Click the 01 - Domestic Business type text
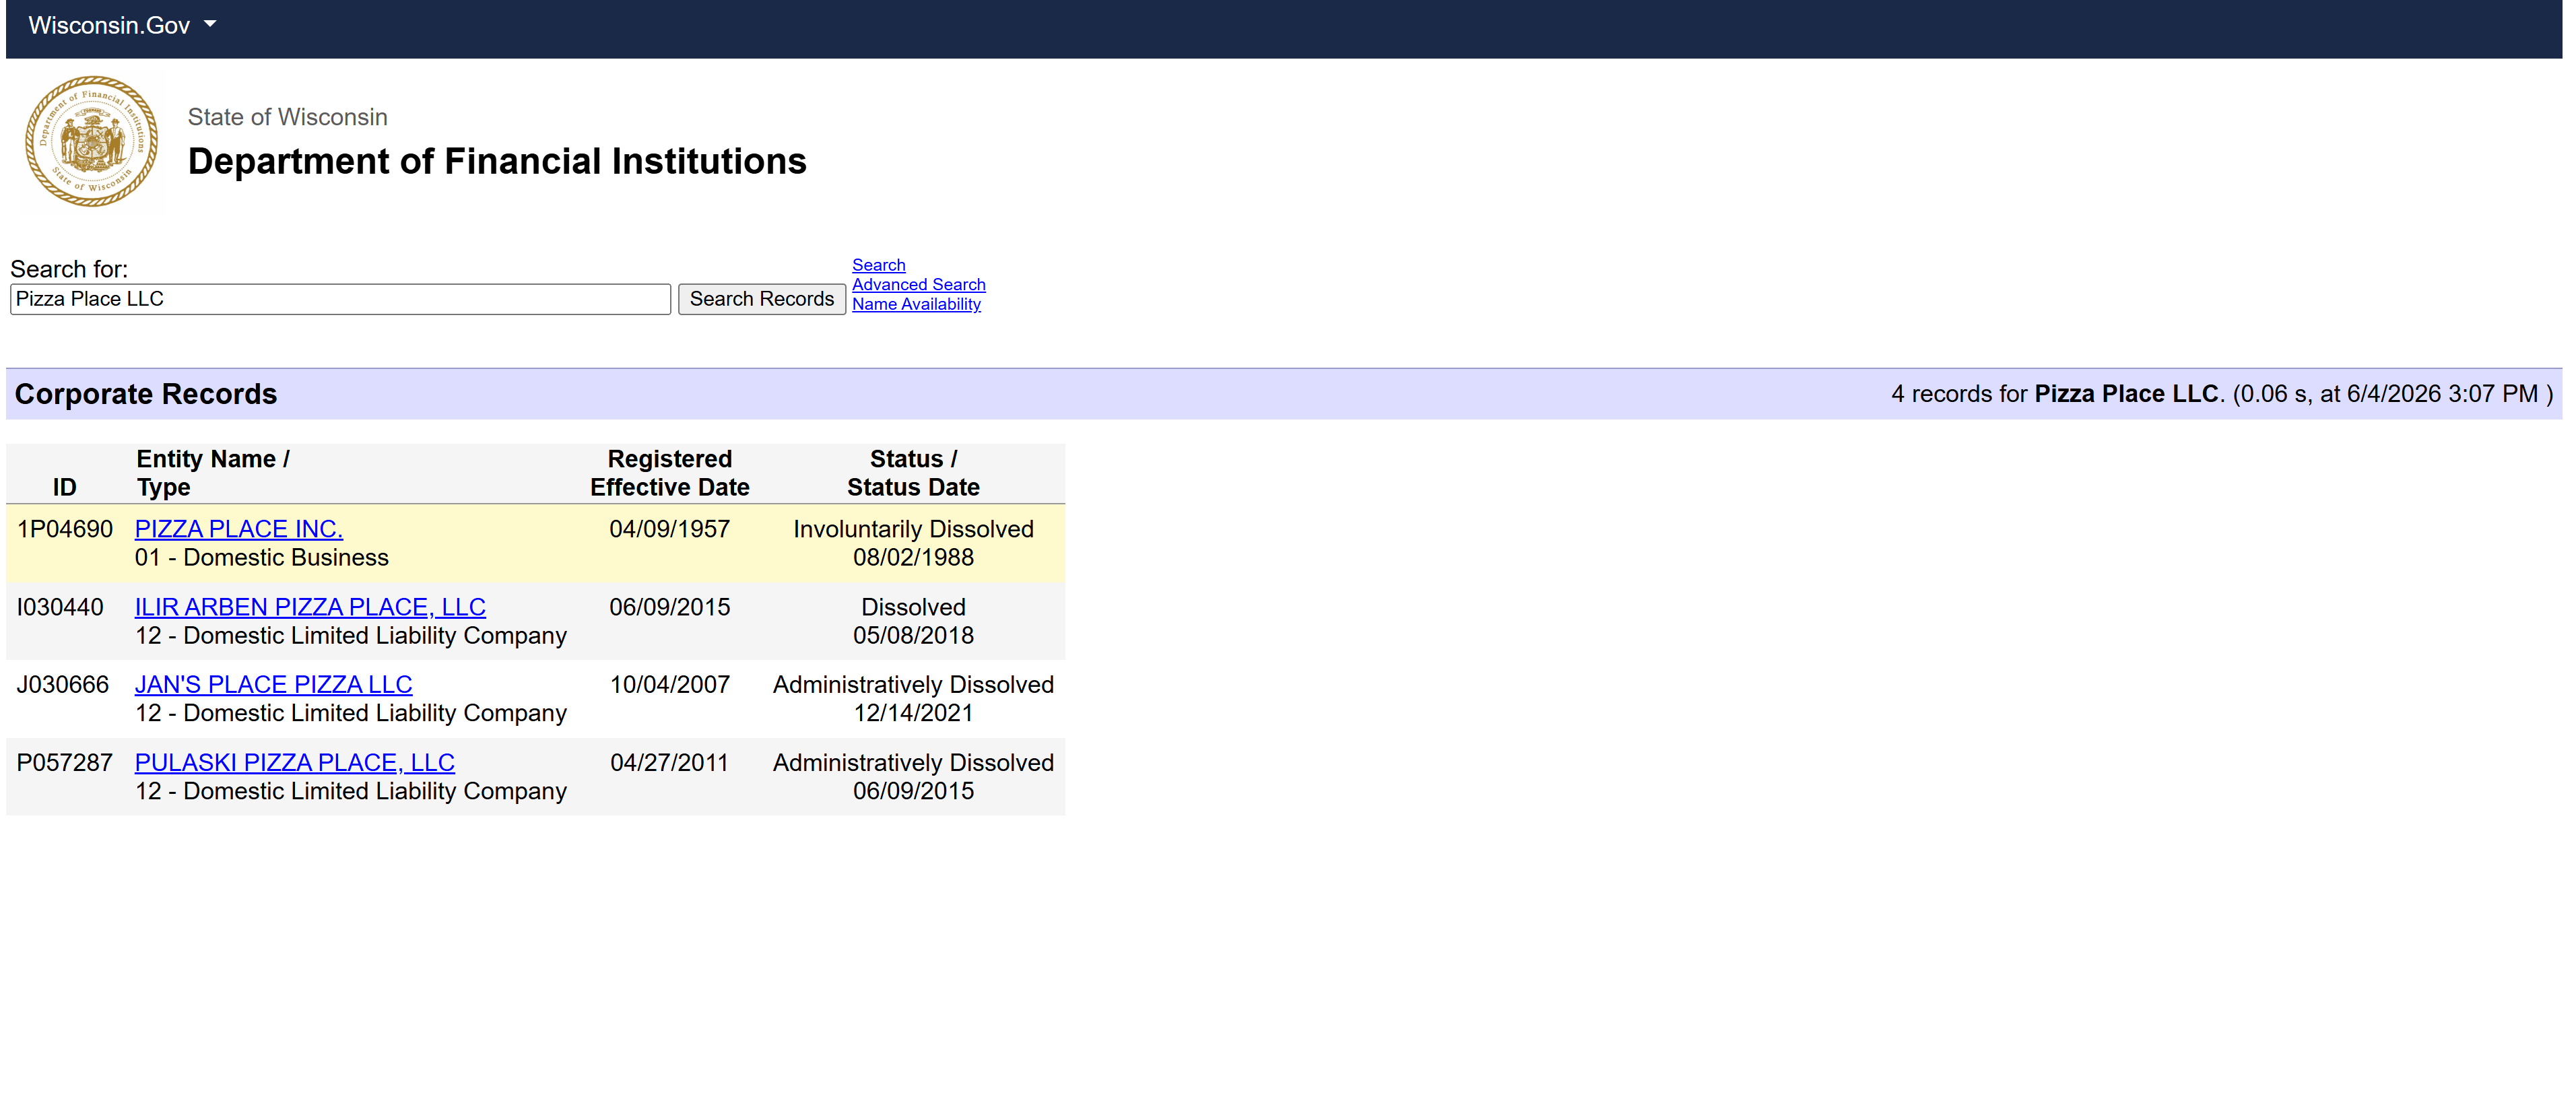Screen dimensions: 2576x1107 262,557
